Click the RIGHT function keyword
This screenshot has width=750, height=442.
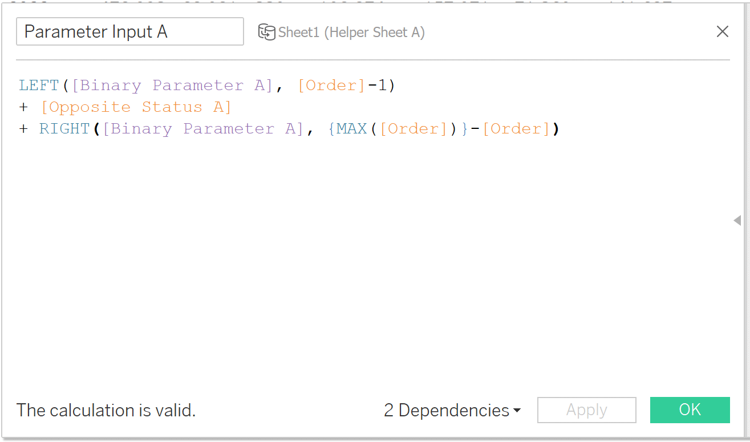(64, 128)
